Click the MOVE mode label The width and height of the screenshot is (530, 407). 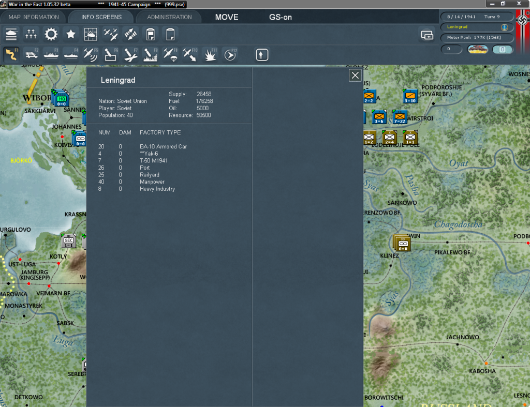click(x=227, y=17)
